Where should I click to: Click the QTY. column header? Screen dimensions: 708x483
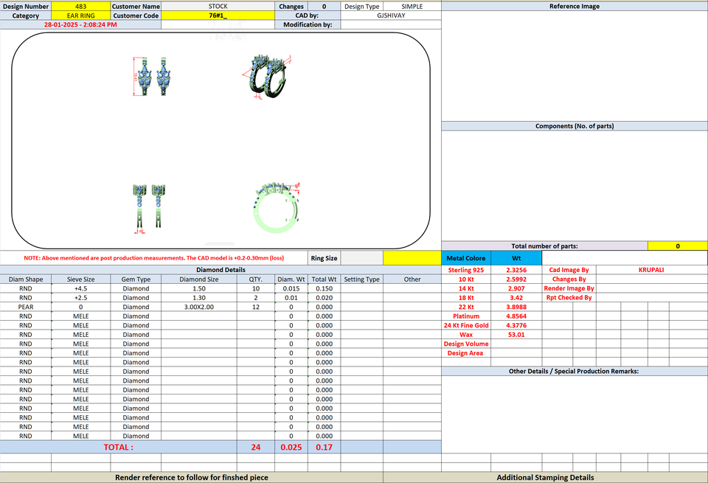tap(256, 279)
